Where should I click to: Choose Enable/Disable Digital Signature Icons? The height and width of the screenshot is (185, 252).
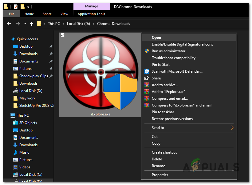point(189,44)
